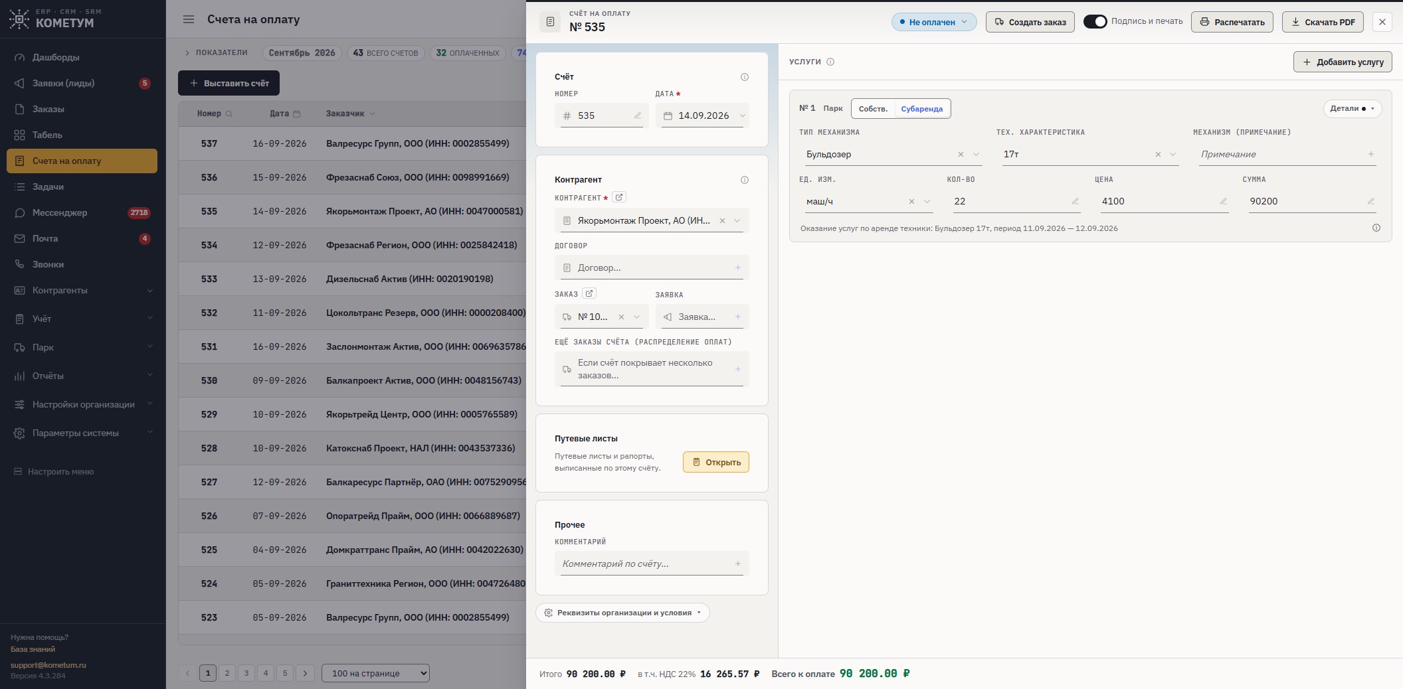Expand the Детали dropdown for service №1

tap(1352, 108)
